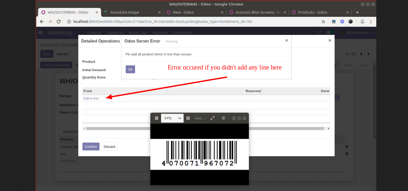Click the Reserved column header
This screenshot has width=408, height=191.
click(x=207, y=91)
